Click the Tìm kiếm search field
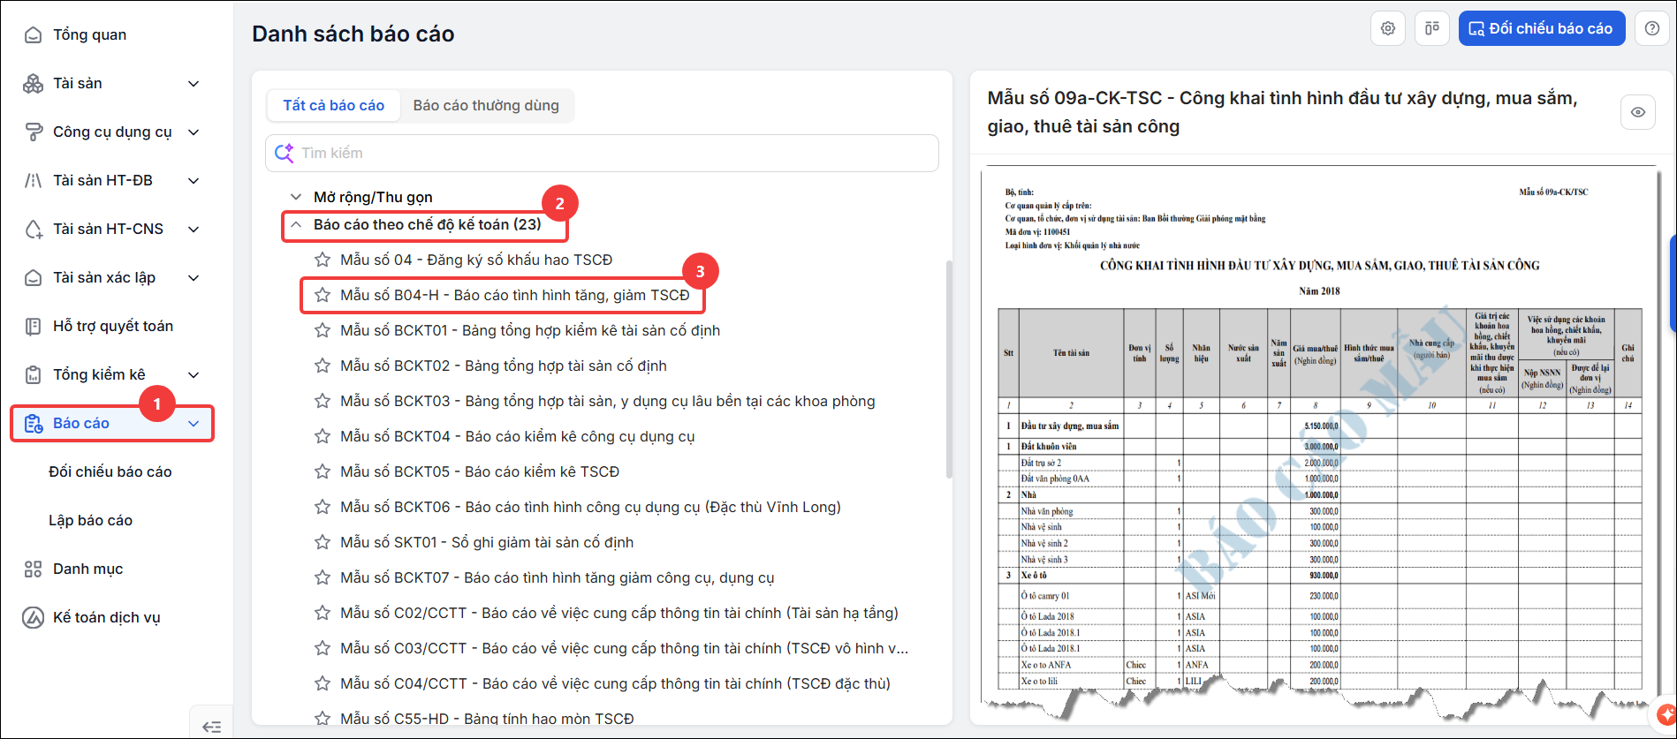Image resolution: width=1677 pixels, height=739 pixels. (602, 153)
